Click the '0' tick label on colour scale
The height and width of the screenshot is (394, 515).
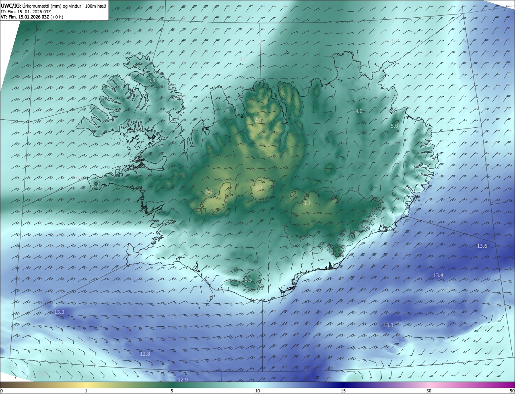[x=2, y=391]
